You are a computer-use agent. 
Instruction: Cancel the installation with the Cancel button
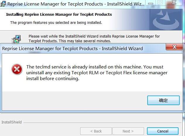pos(162,131)
